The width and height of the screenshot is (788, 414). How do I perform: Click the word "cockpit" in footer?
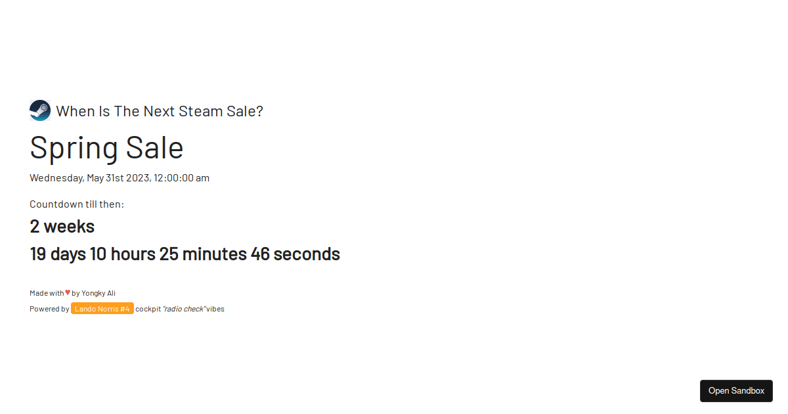point(148,309)
